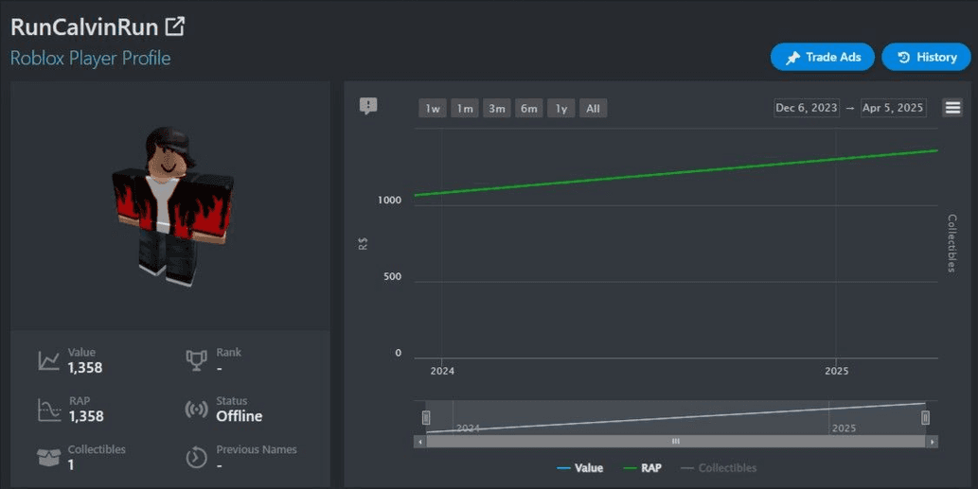Click the right navigator range handle
Viewport: 978px width, 489px height.
coord(926,417)
